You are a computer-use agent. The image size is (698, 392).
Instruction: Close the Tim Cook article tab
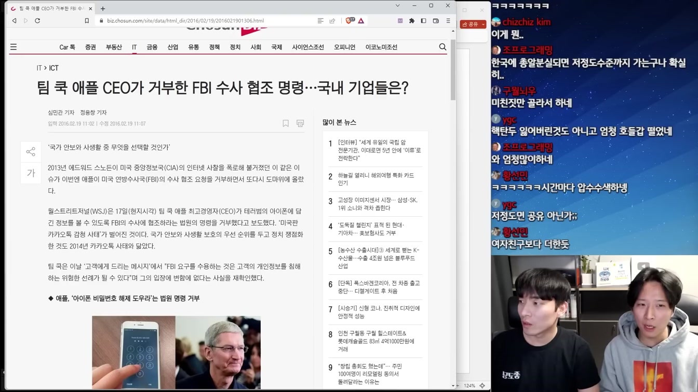(x=90, y=8)
